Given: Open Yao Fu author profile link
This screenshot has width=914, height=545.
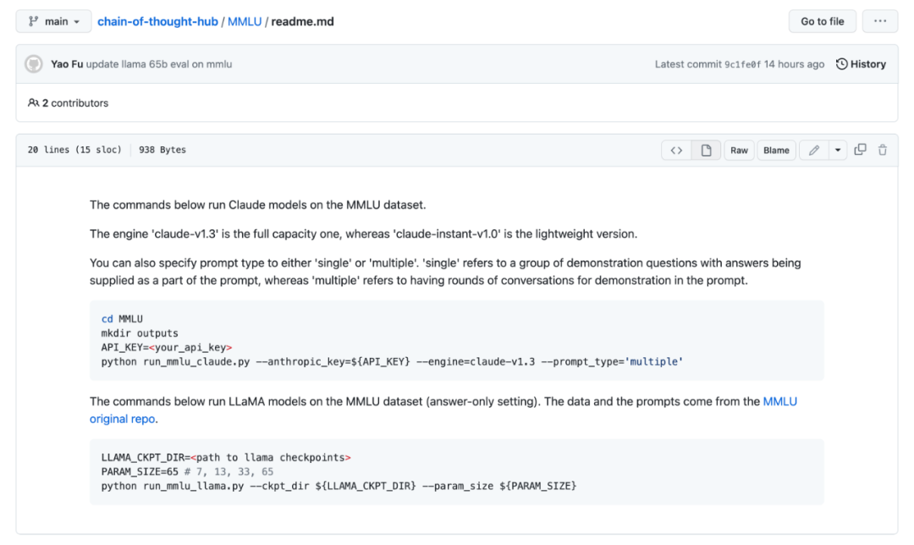Looking at the screenshot, I should point(67,64).
